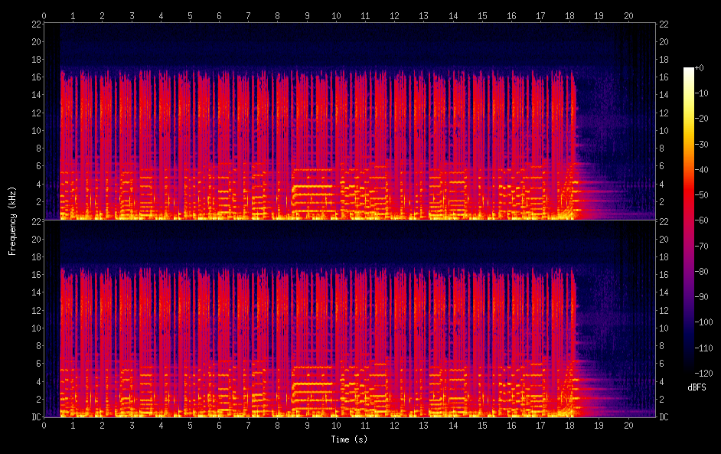Click the 10 second tick on bottom axis
721x454 pixels.
tap(335, 426)
